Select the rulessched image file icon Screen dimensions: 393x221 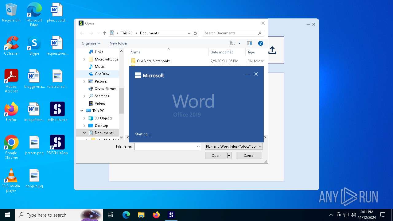point(57,79)
